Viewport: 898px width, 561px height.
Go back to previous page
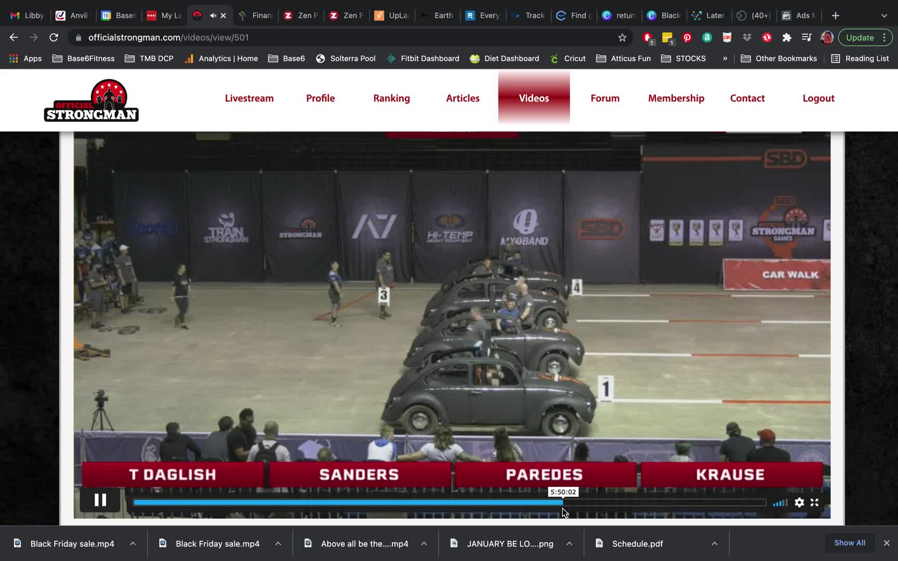[14, 37]
